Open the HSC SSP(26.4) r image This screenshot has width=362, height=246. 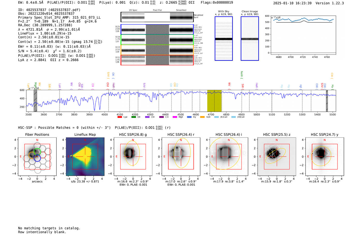[x=181, y=157]
